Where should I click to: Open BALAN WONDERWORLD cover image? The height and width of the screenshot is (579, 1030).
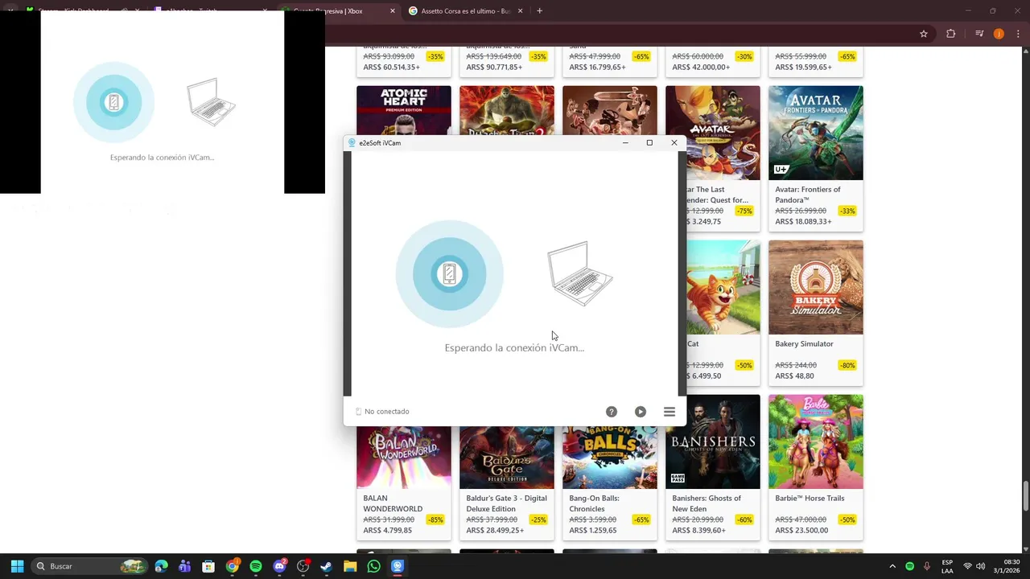404,458
